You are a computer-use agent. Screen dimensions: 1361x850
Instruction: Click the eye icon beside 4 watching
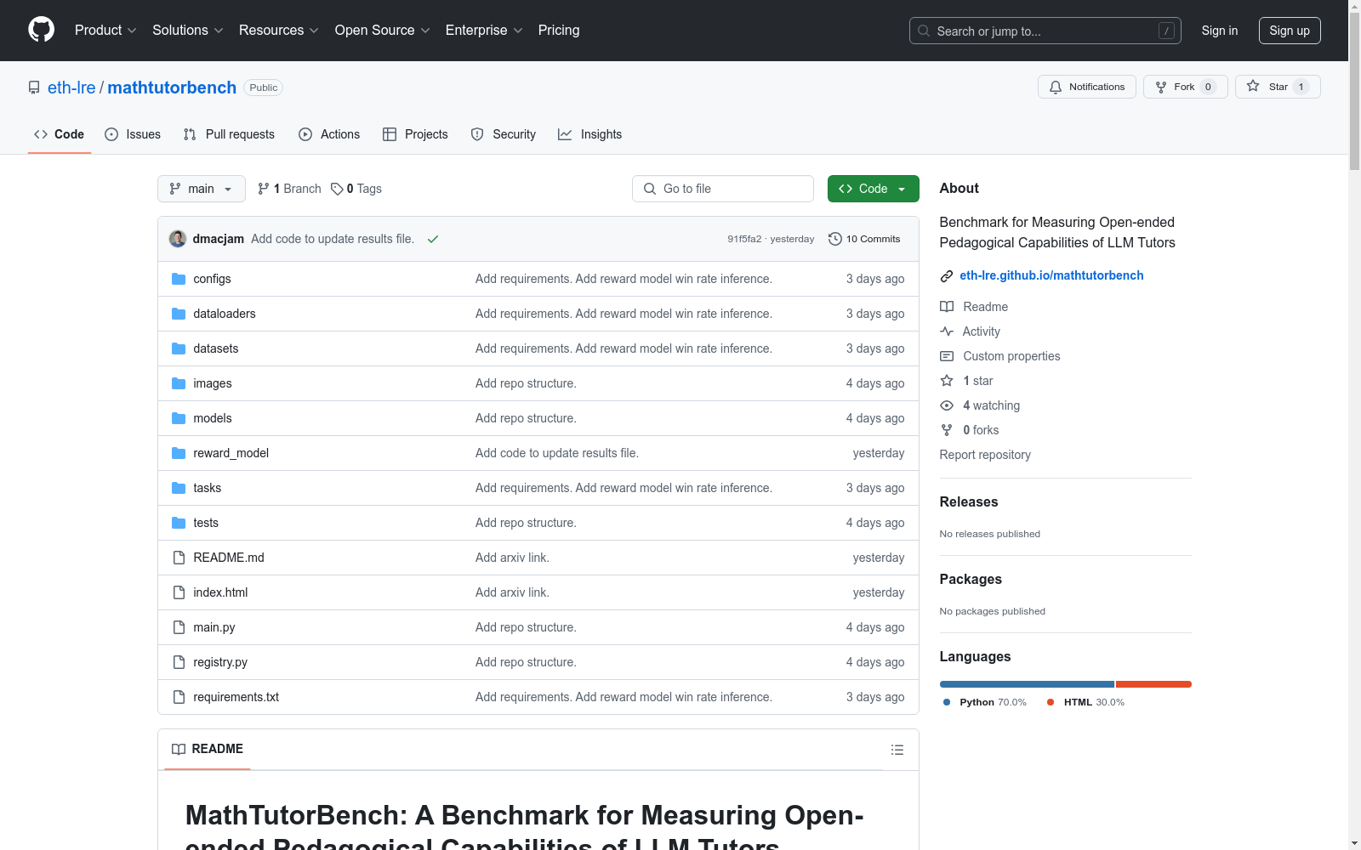947,405
